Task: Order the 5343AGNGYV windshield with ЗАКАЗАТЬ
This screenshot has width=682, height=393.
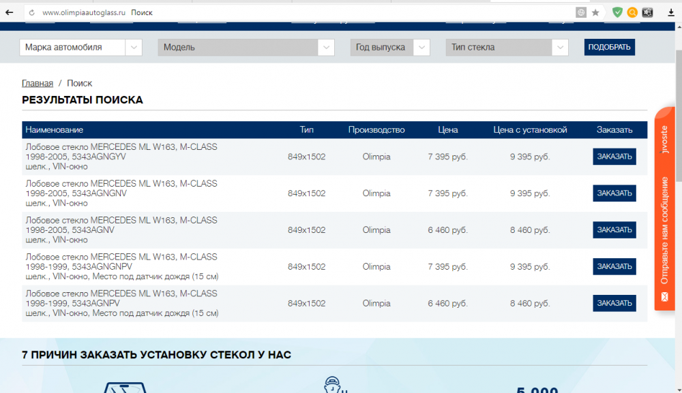Action: click(614, 157)
